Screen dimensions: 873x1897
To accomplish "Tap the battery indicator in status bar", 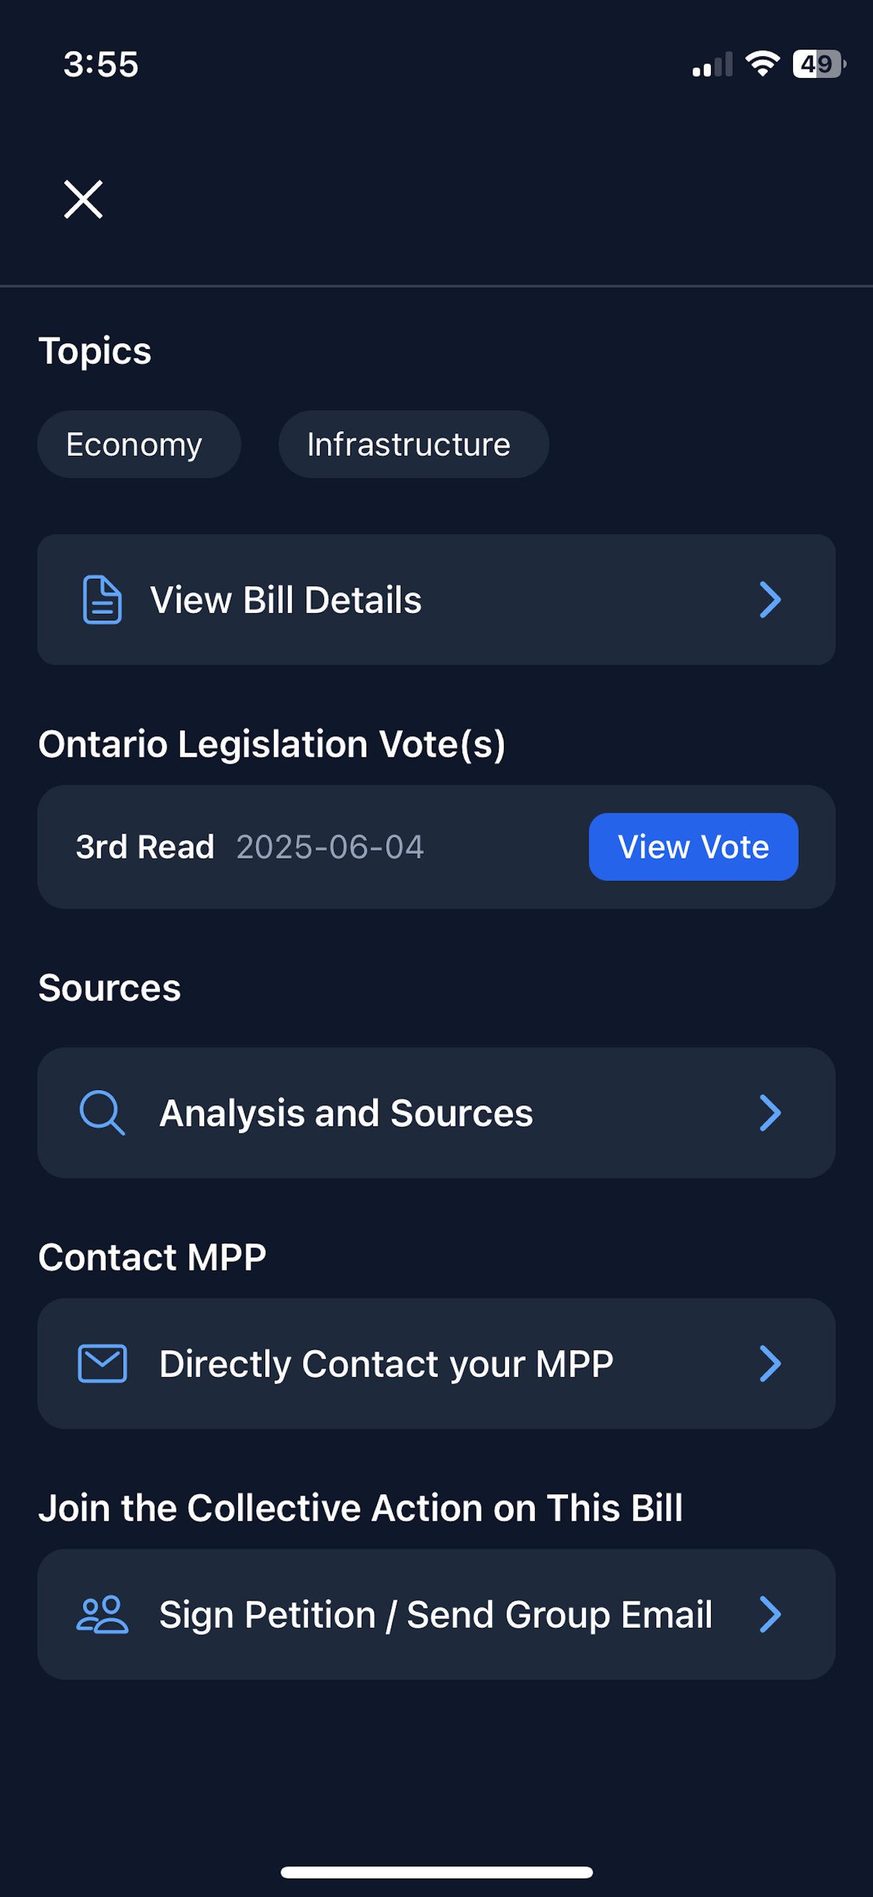I will coord(819,64).
